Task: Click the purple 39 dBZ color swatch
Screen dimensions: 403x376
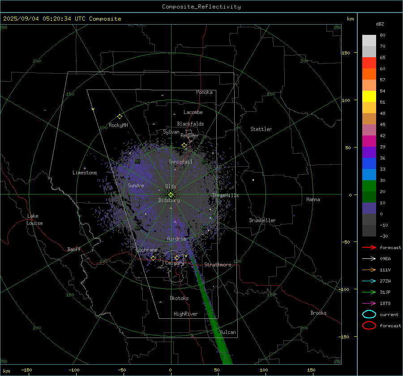Action: click(x=369, y=152)
